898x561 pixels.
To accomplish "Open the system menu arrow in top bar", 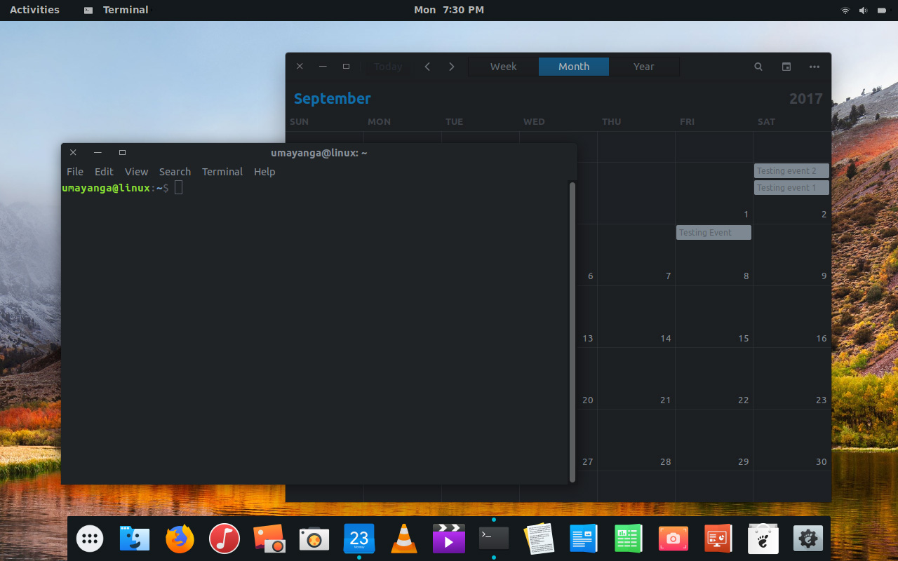I will tap(880, 10).
